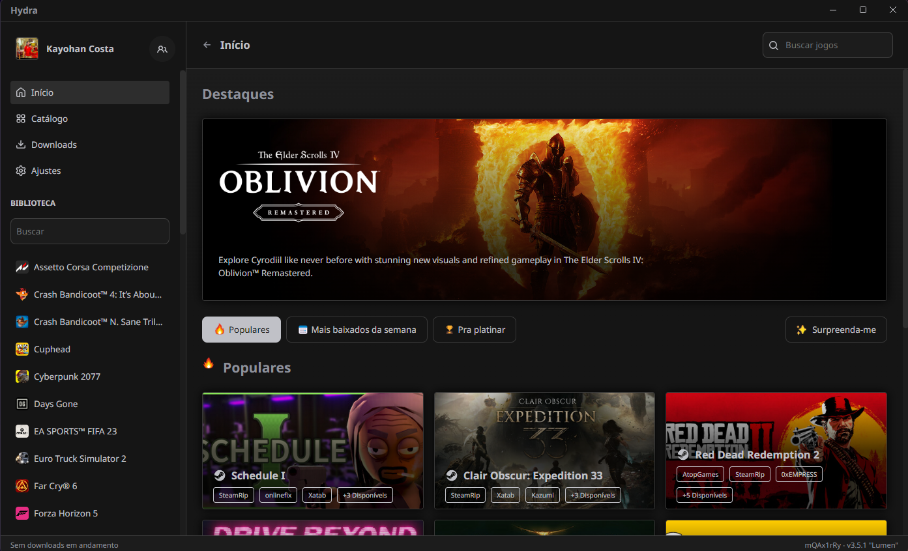908x551 pixels.
Task: Click the Cuphead game icon
Action: point(22,349)
